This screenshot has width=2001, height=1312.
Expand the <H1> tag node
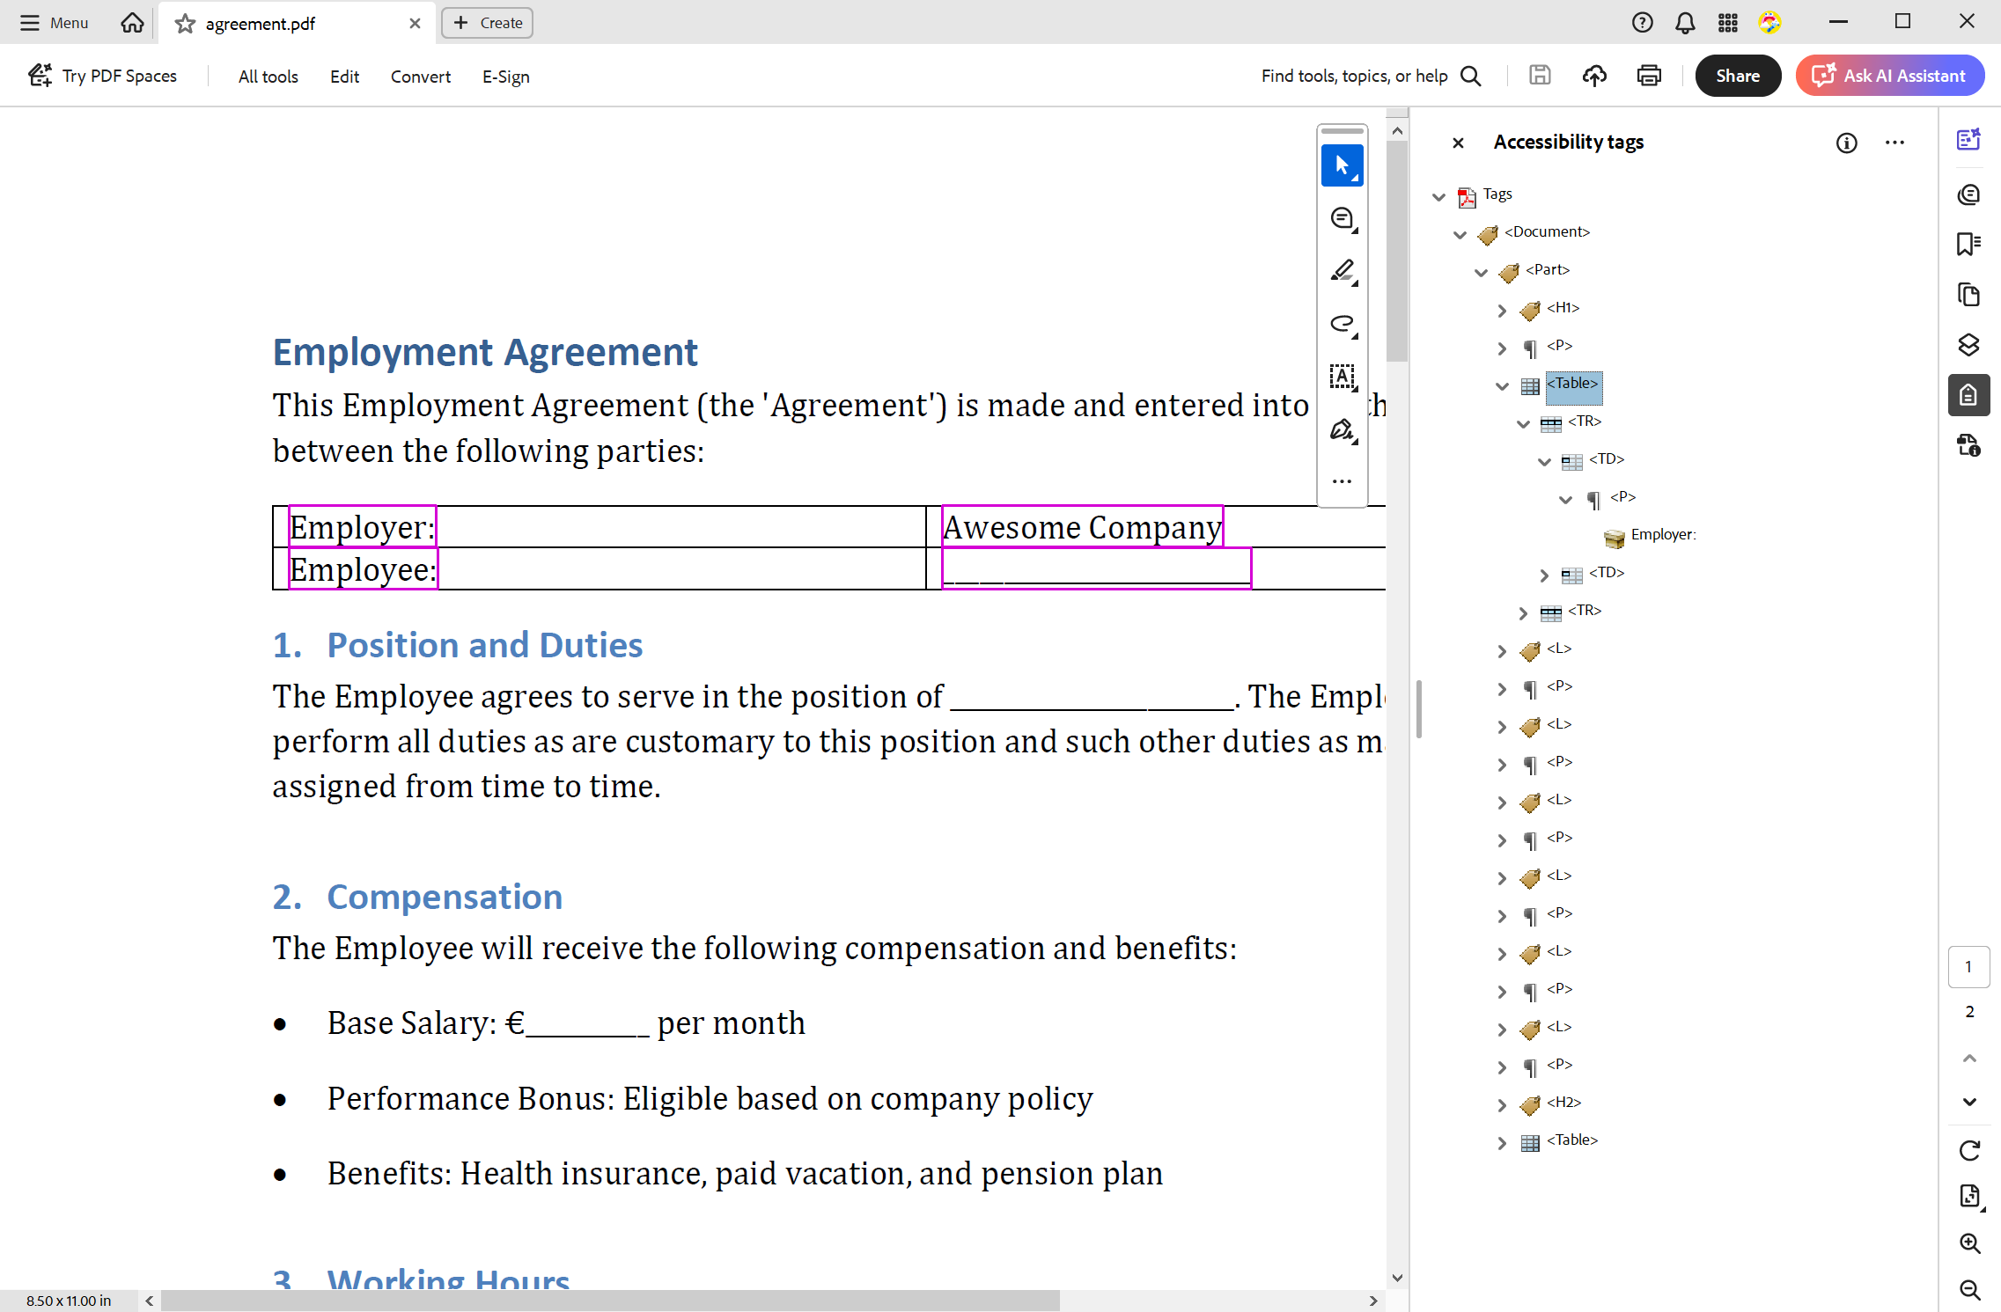click(1501, 311)
